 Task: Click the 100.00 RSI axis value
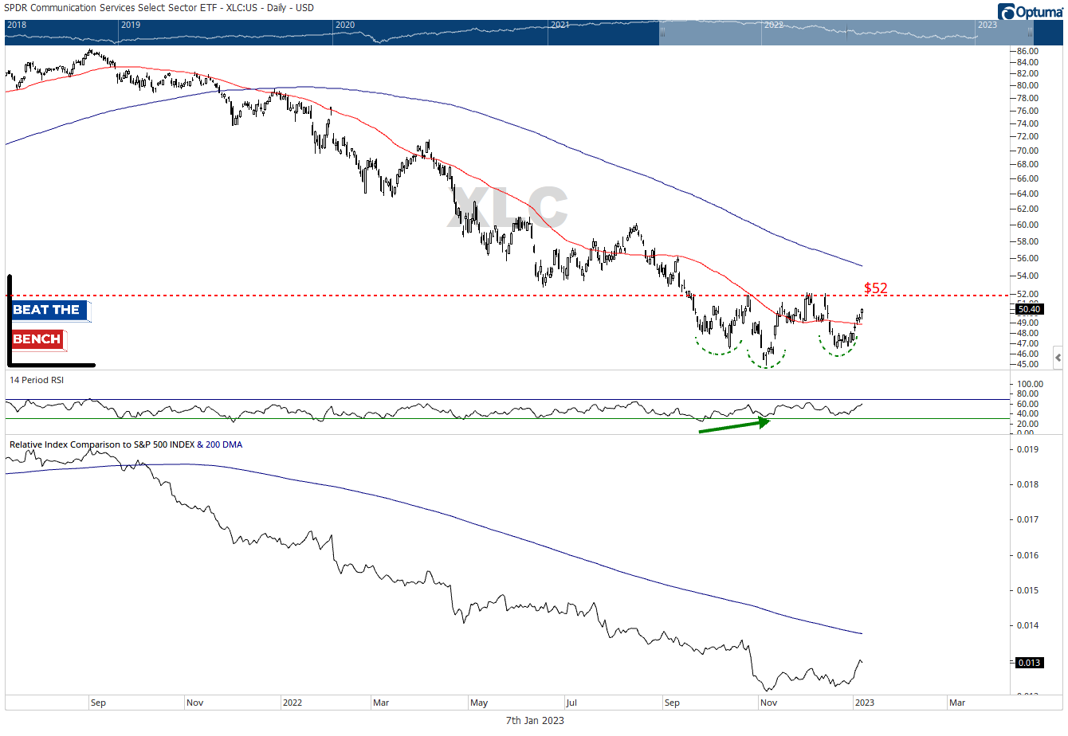pos(1030,384)
